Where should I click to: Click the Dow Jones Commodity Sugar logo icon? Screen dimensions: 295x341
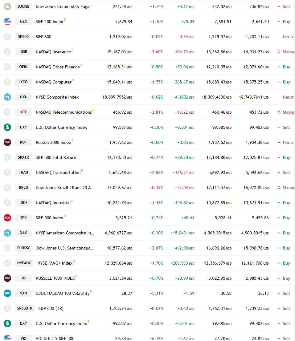coord(7,6)
